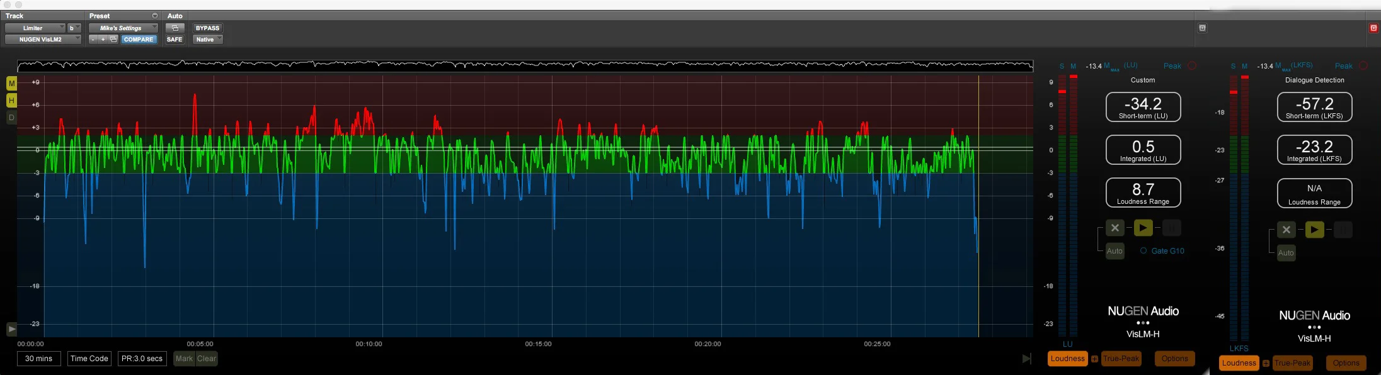Toggle Auto mode on Dialogue Detection meter
1381x375 pixels.
[1286, 253]
